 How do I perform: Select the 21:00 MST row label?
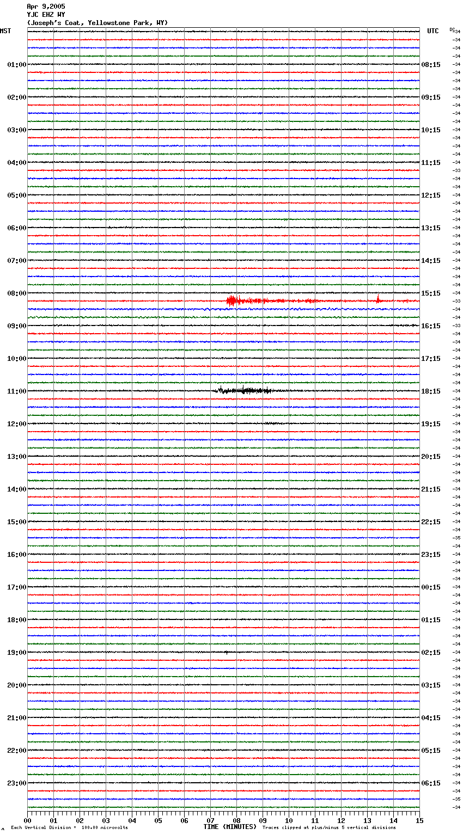[17, 718]
